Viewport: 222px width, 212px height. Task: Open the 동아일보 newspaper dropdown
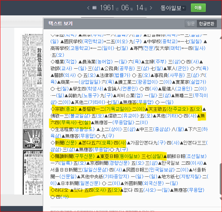[173, 8]
